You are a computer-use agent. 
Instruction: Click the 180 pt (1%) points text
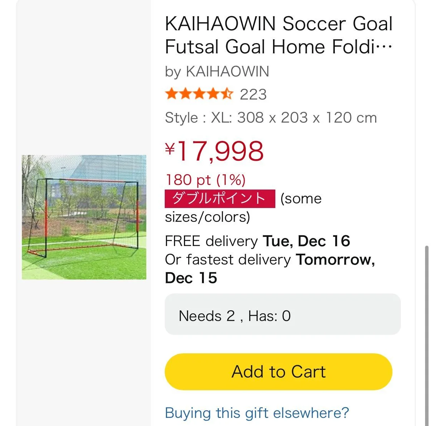pos(205,180)
